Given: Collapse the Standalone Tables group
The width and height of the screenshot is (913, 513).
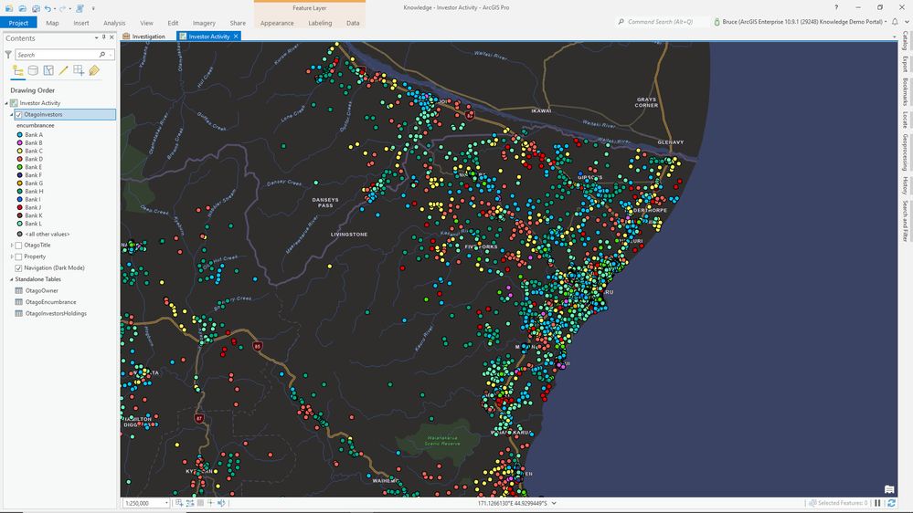Looking at the screenshot, I should 12,279.
